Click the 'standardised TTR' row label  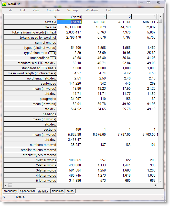pyautogui.click(x=30, y=58)
